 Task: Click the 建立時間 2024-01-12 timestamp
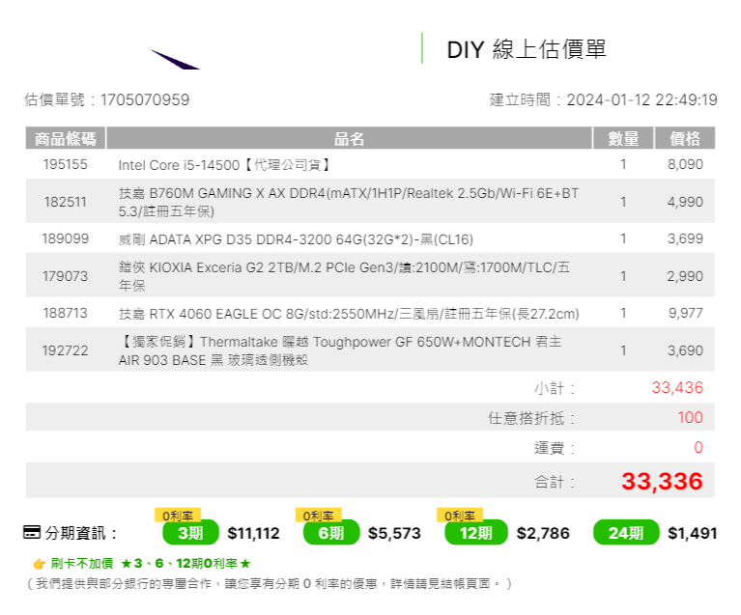604,99
